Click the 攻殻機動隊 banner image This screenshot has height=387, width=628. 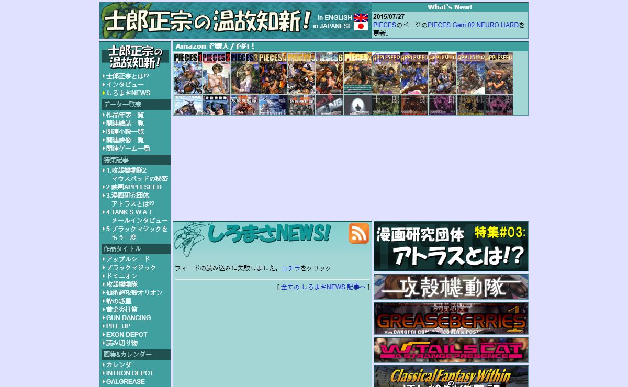click(x=451, y=287)
